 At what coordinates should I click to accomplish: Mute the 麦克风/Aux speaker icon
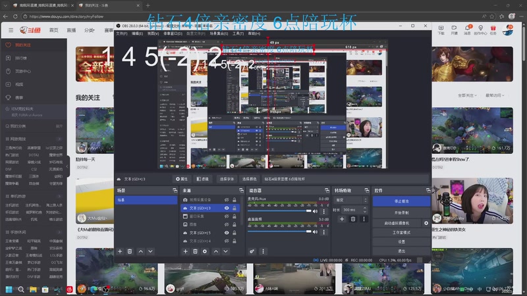coord(316,211)
